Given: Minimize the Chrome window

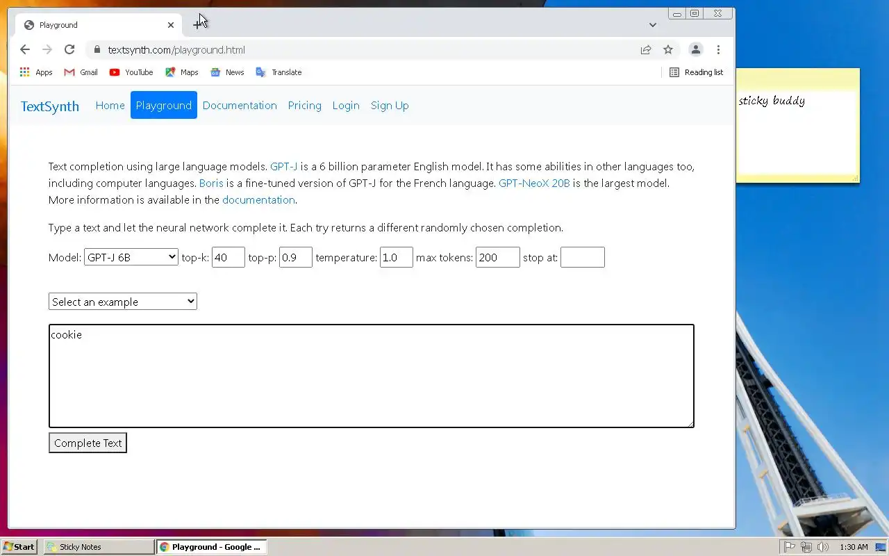Looking at the screenshot, I should [676, 13].
